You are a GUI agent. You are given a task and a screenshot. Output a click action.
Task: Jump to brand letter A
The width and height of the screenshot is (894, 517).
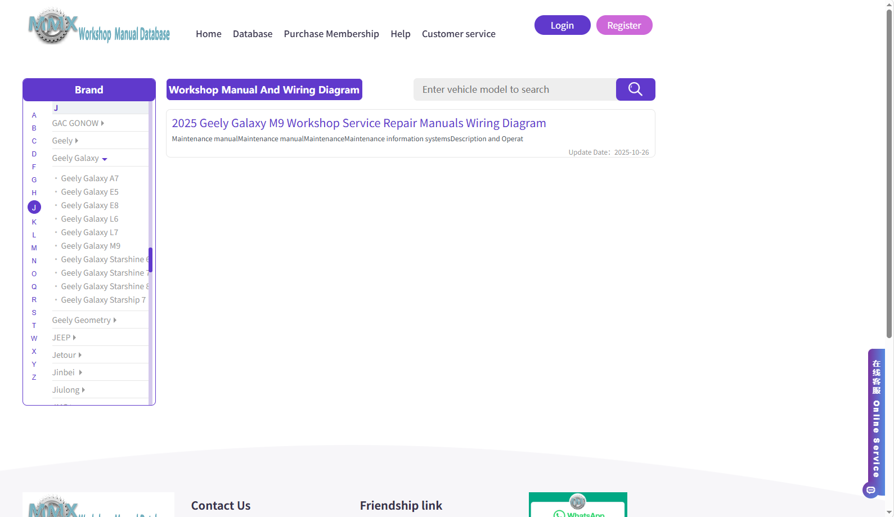click(34, 115)
